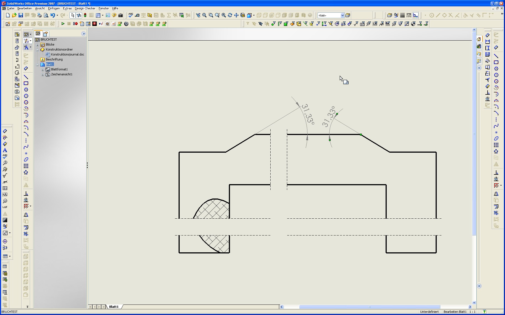Click the Pan move arrows icon
This screenshot has width=505, height=315.
coord(236,15)
